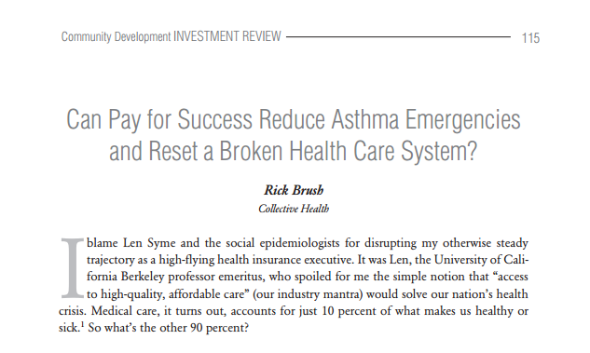Click the quoted phrase 'high-quality, affordable care'
590x353 pixels.
coord(172,294)
